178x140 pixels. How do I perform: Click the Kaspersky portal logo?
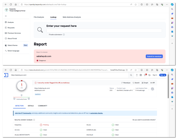point(6,10)
